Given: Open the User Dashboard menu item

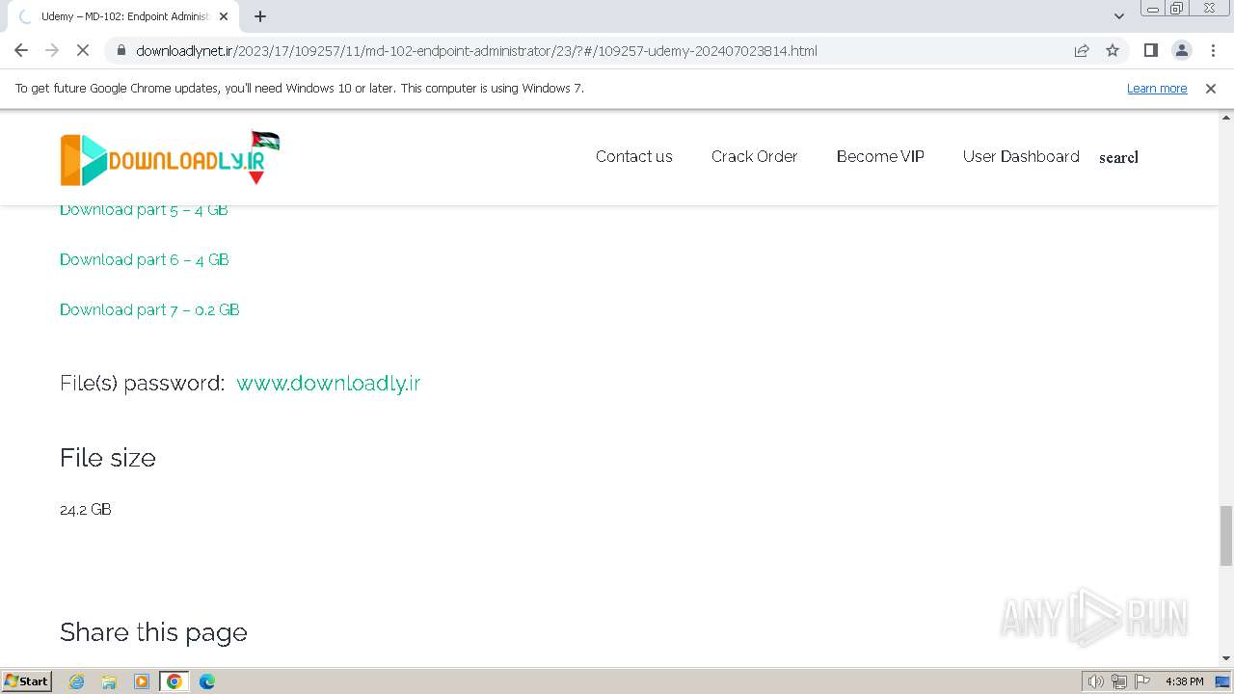Looking at the screenshot, I should 1021,156.
